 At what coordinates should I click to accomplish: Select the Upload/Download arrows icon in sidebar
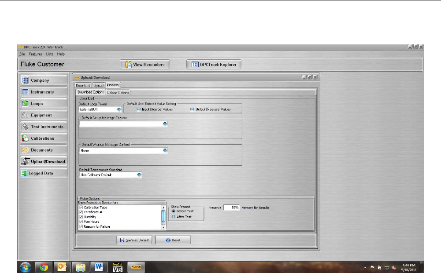pyautogui.click(x=25, y=161)
